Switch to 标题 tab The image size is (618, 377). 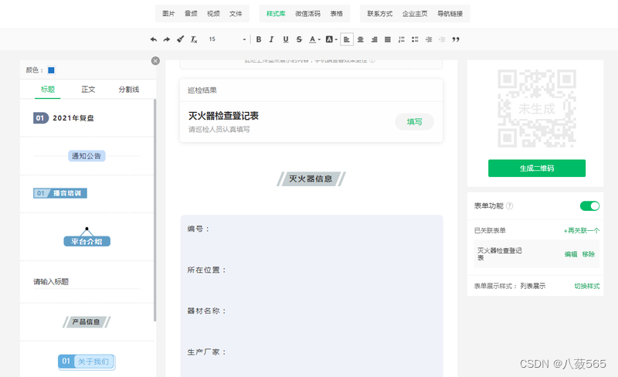pos(48,90)
